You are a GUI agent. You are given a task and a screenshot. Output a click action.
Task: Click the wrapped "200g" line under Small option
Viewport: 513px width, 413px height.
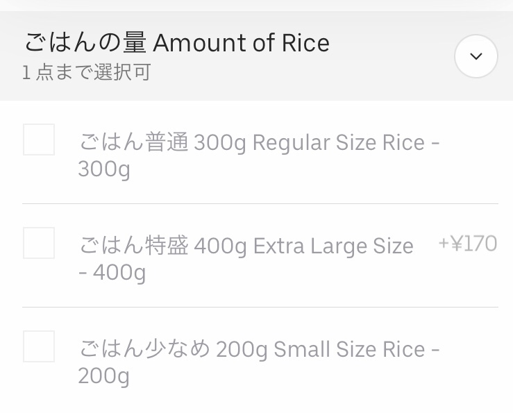(104, 376)
